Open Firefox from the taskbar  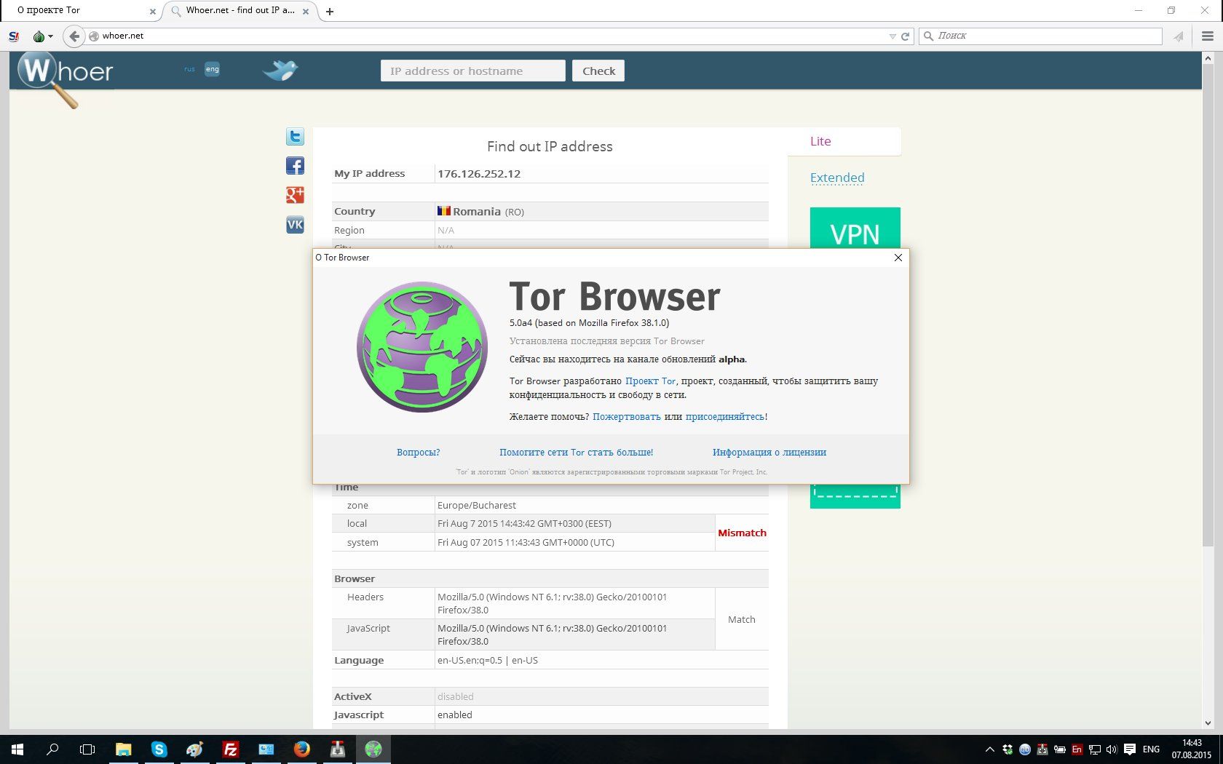(301, 749)
